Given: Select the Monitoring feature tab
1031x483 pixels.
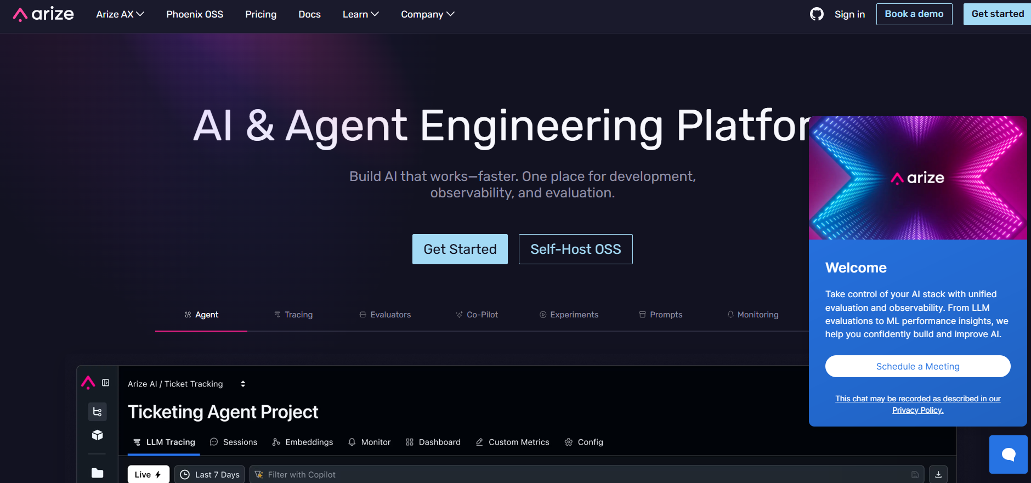Looking at the screenshot, I should (x=753, y=315).
